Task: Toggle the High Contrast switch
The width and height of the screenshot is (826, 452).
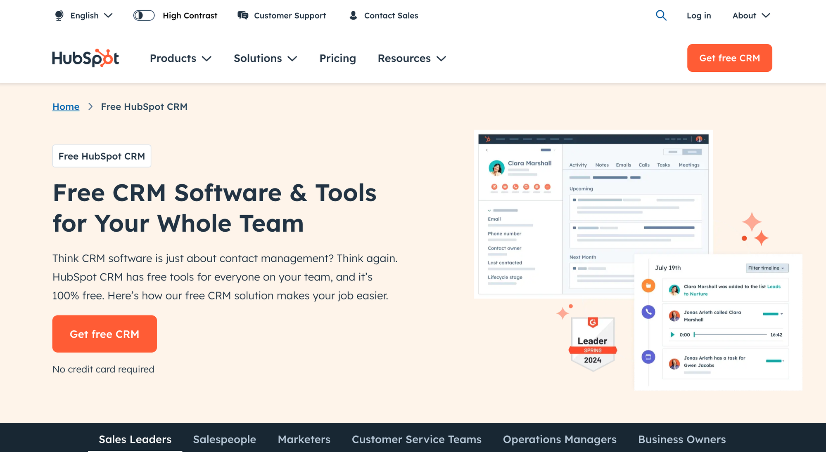Action: pyautogui.click(x=144, y=16)
